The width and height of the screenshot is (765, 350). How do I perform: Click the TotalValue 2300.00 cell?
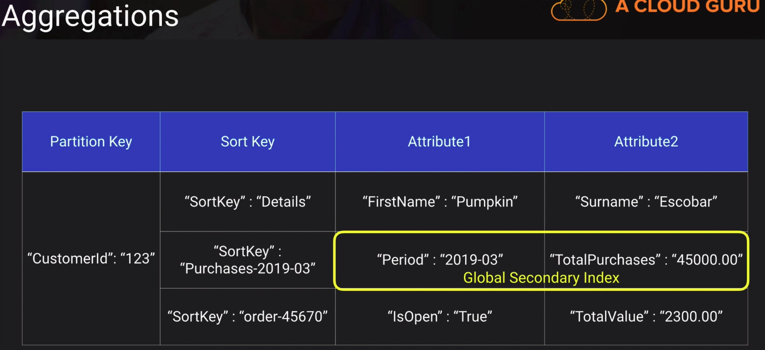[x=646, y=316]
